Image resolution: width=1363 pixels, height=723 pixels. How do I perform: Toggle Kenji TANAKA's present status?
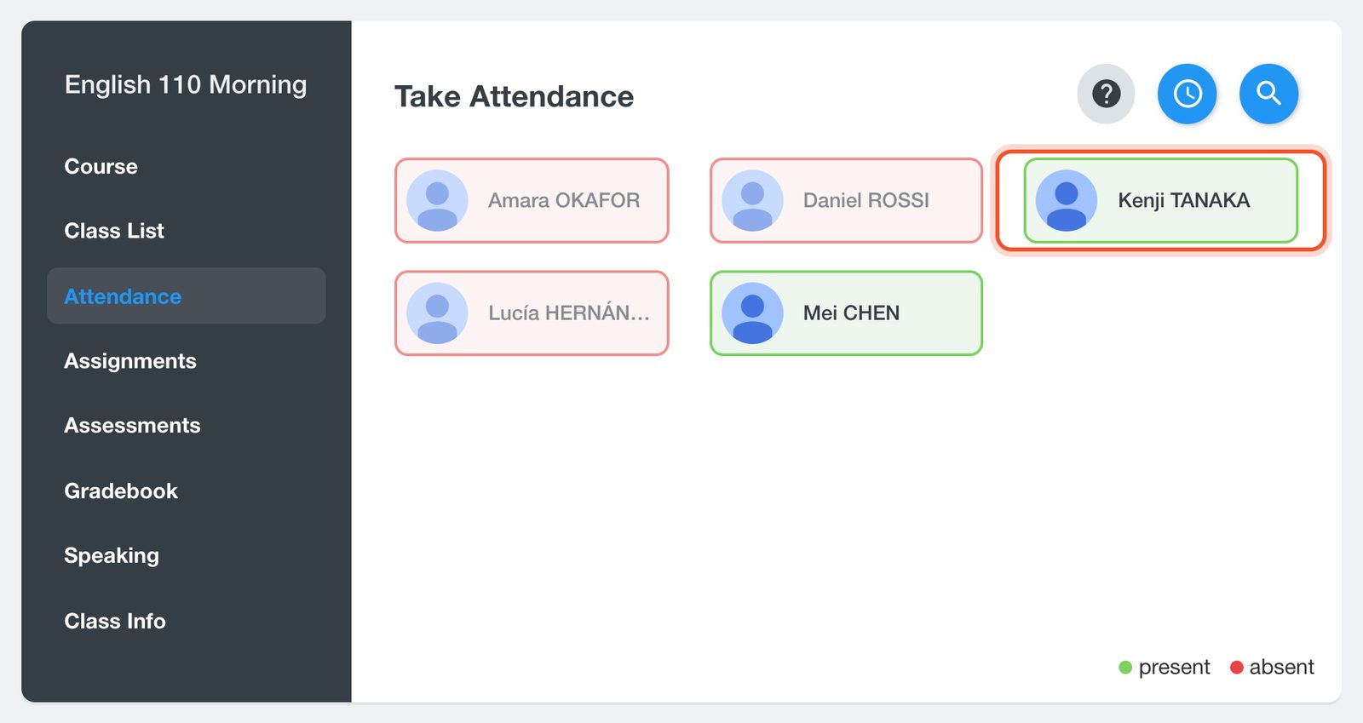click(1161, 201)
